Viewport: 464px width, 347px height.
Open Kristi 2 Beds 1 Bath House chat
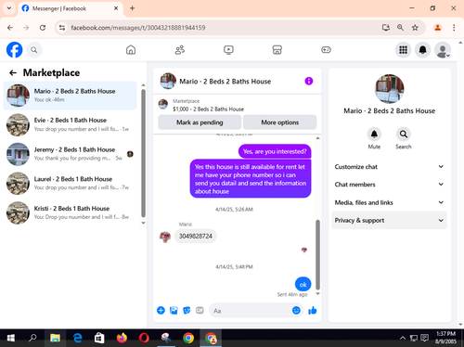(70, 212)
